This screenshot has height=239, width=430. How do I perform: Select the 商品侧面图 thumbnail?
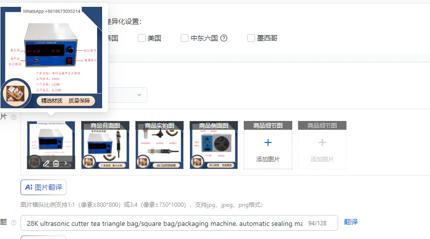pos(214,145)
